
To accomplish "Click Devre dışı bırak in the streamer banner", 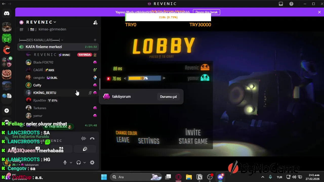I will [x=207, y=12].
